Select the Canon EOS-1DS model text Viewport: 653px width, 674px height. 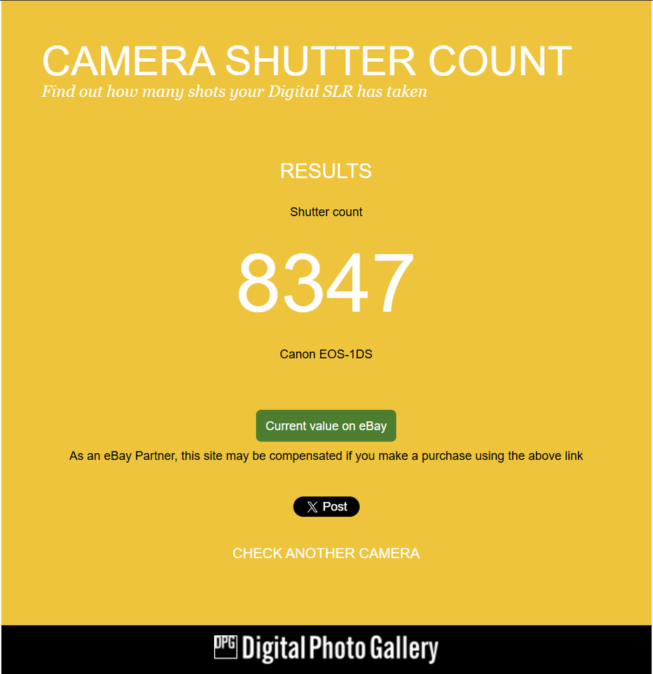(326, 354)
